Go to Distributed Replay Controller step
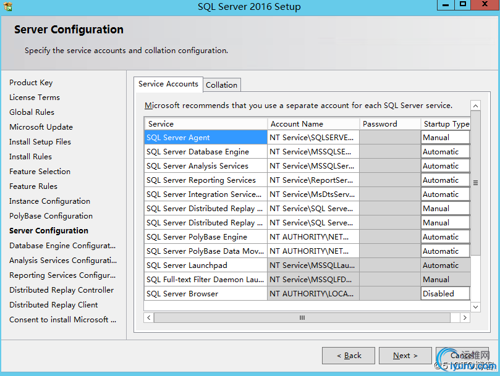The width and height of the screenshot is (500, 376). (62, 290)
